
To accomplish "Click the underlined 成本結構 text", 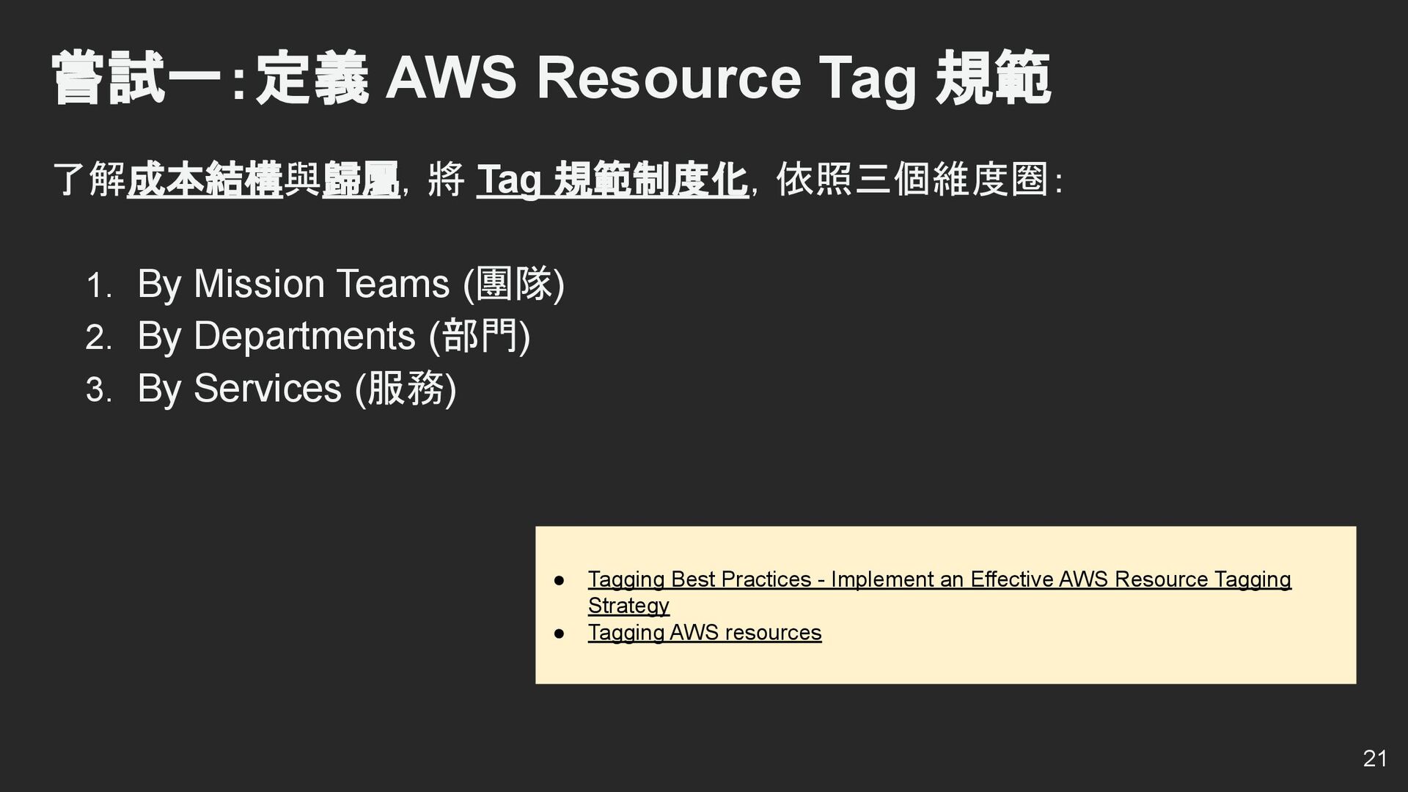I will [205, 179].
